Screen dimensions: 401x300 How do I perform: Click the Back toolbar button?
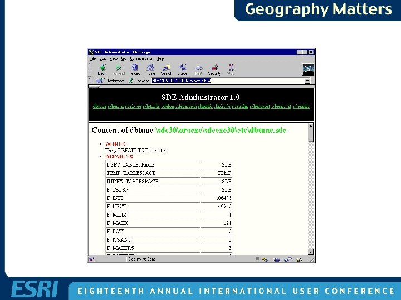point(102,69)
